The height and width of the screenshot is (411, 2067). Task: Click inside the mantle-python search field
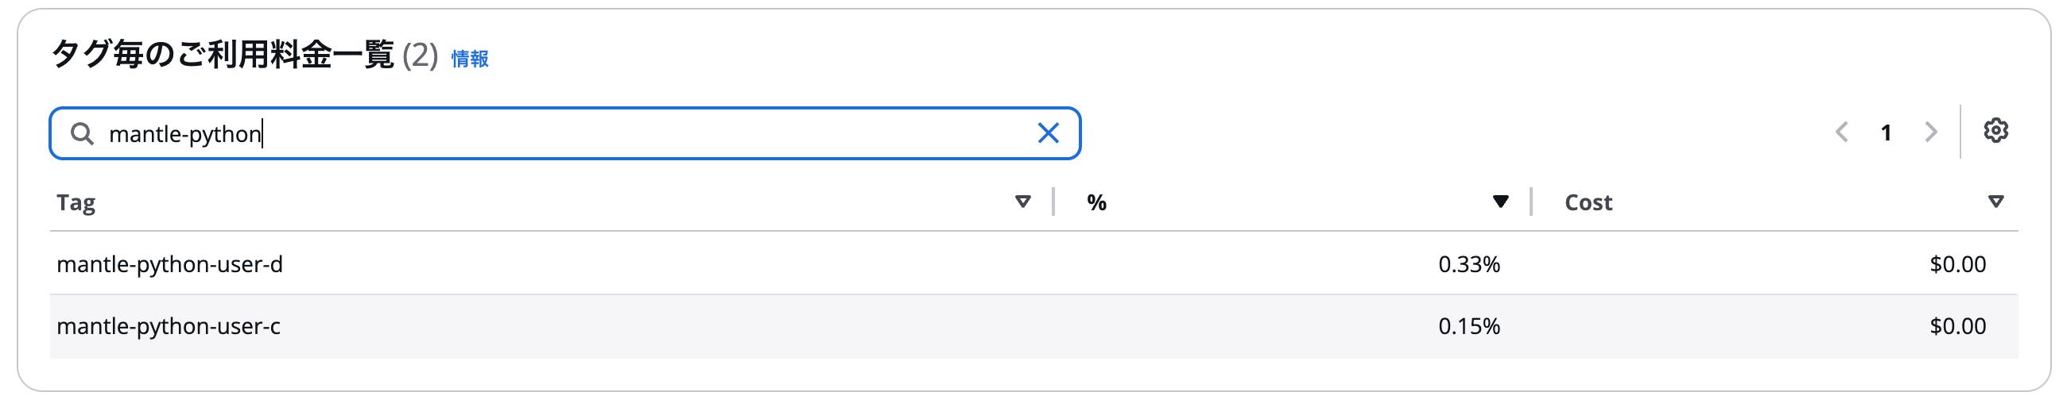[565, 133]
